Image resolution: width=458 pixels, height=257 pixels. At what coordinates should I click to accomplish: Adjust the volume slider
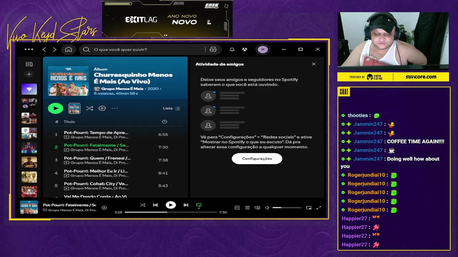pyautogui.click(x=287, y=207)
